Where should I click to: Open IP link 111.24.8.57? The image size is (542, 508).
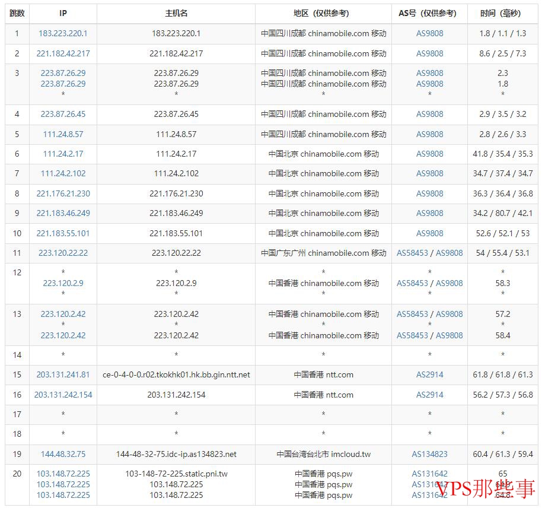click(63, 134)
